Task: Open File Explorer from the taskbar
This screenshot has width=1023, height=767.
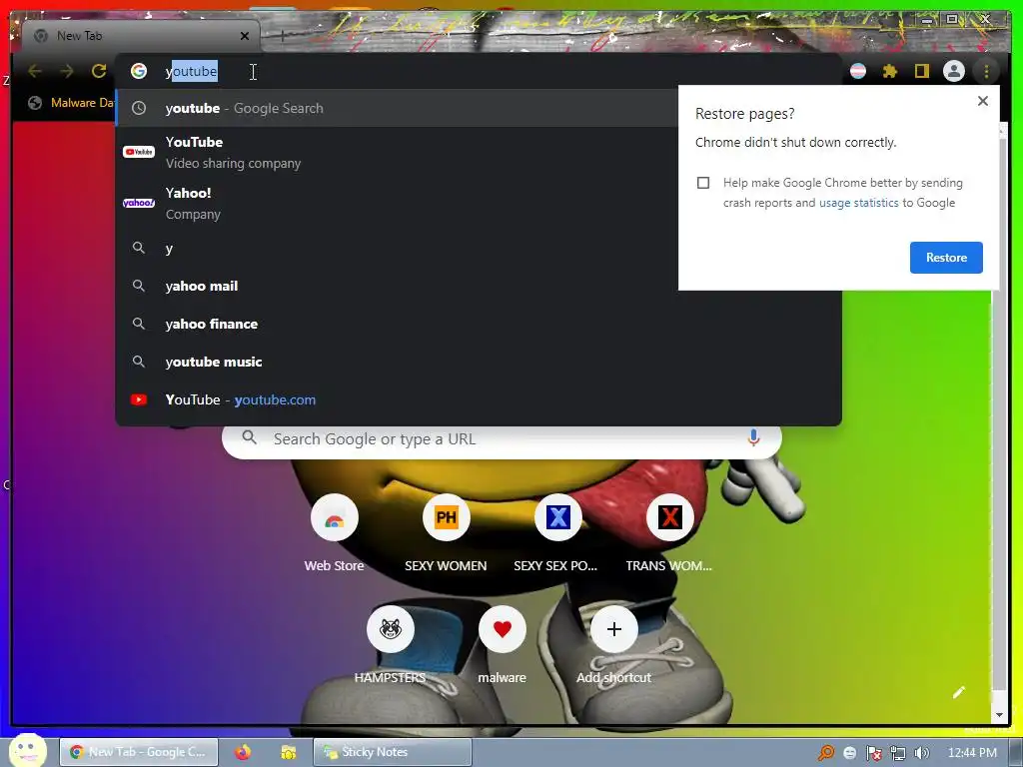Action: click(288, 752)
